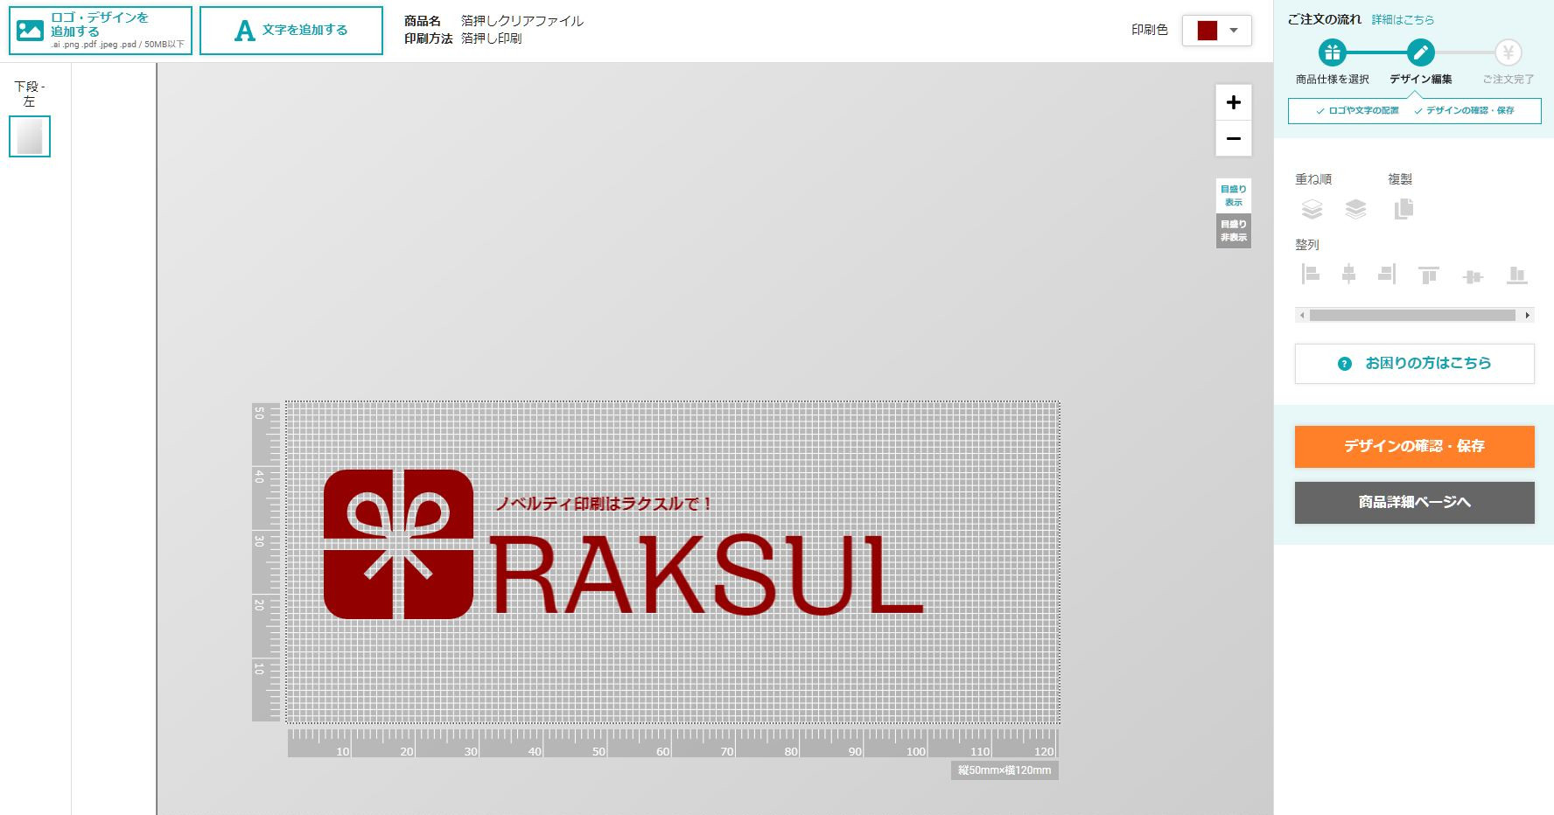Hide grid with 目盛り非表示
Image resolution: width=1554 pixels, height=815 pixels.
click(x=1234, y=231)
